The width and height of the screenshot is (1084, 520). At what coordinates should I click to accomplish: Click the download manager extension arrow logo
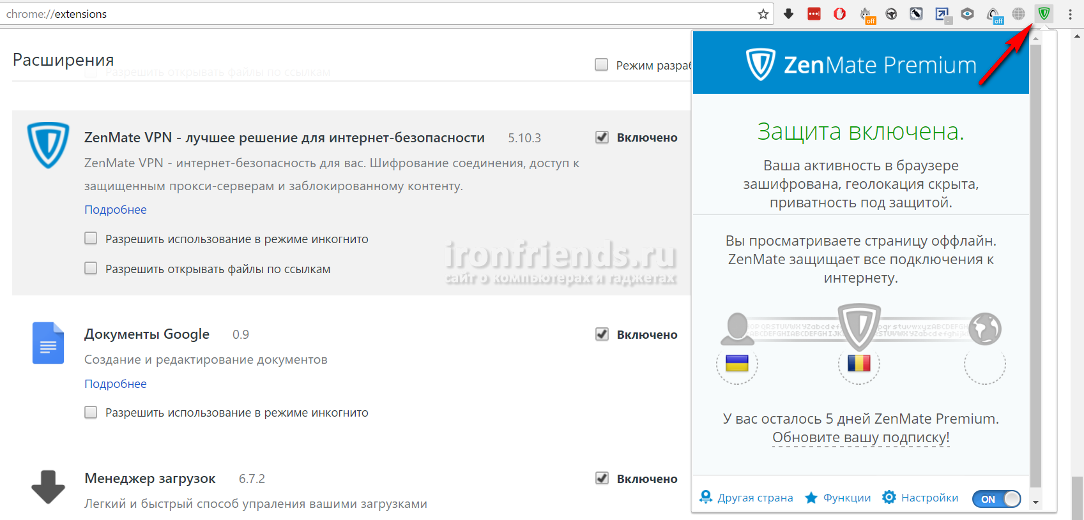48,487
